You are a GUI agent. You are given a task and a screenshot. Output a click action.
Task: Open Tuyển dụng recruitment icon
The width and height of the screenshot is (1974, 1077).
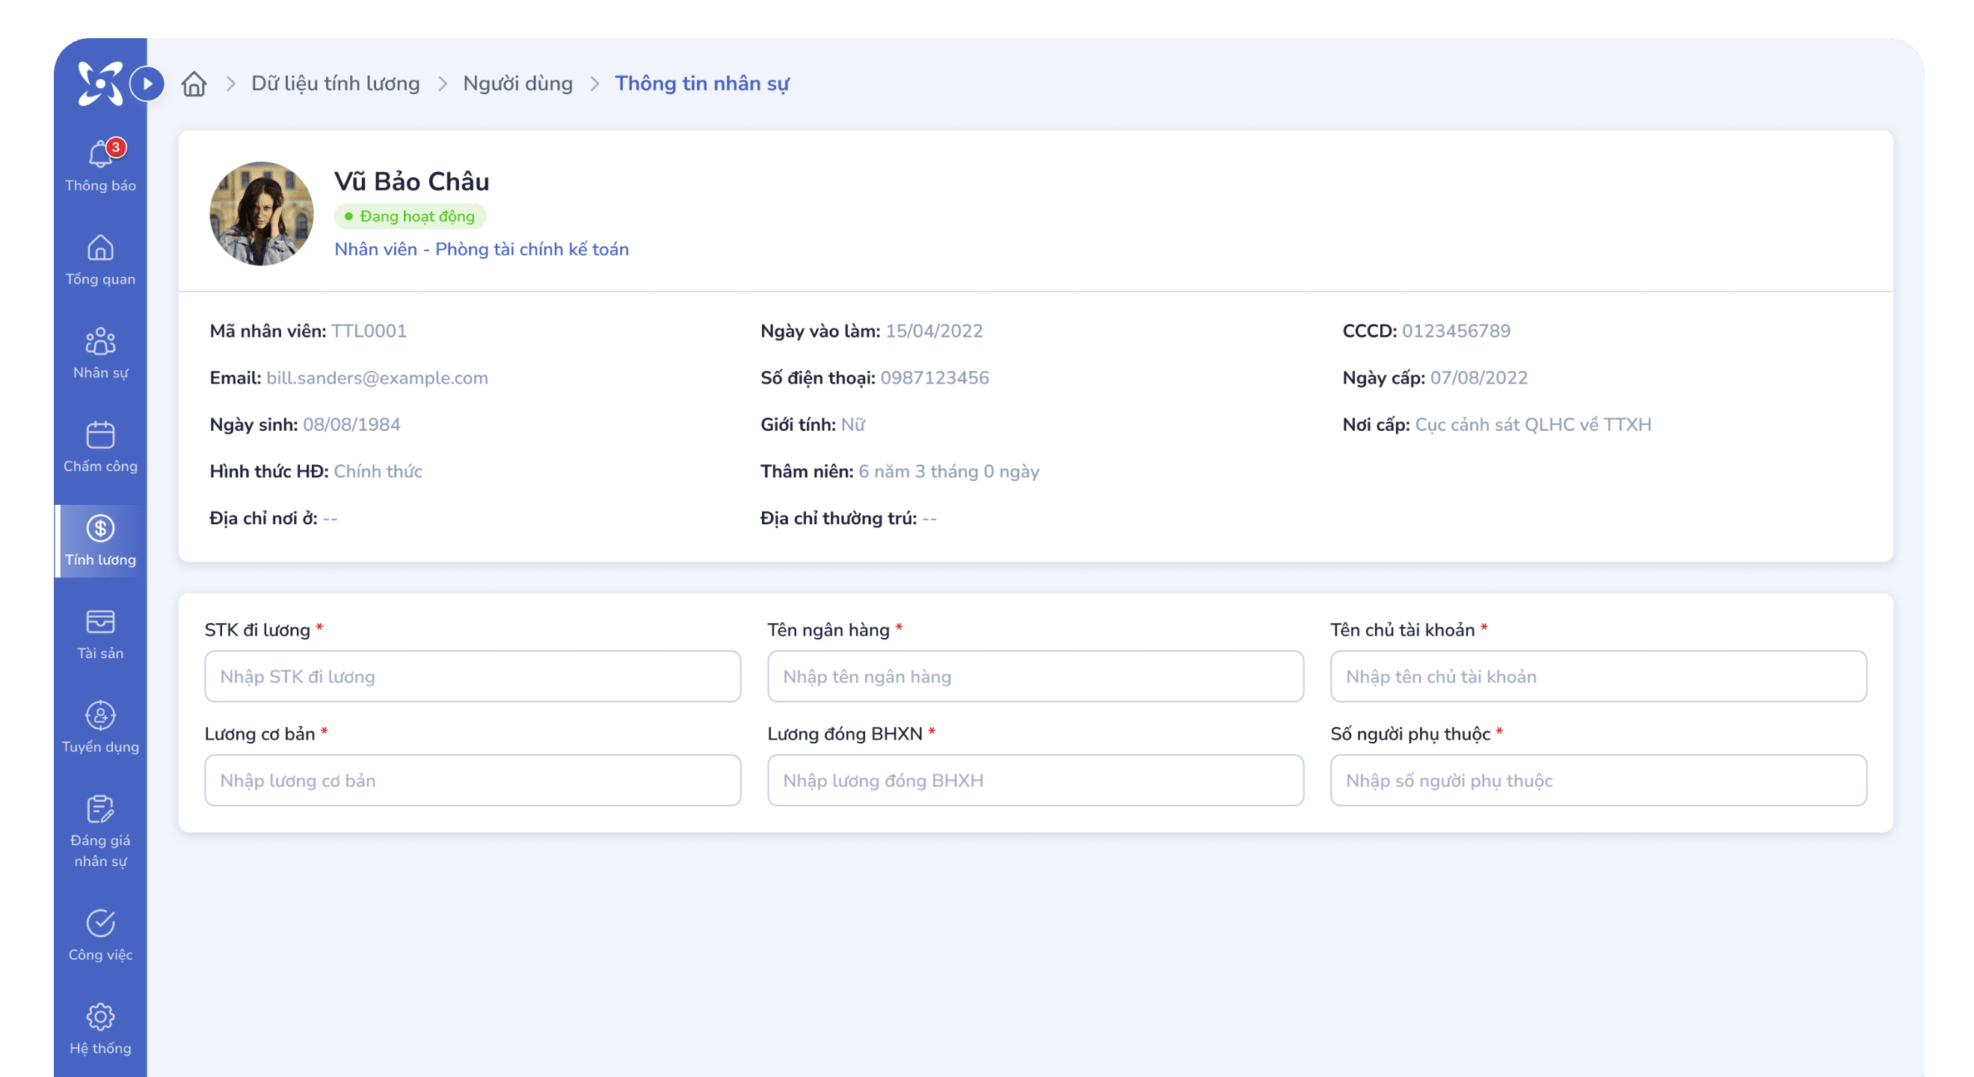pos(100,716)
